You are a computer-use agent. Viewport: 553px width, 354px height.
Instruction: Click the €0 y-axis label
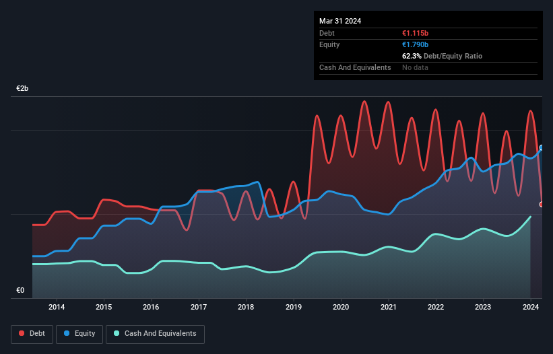click(x=20, y=290)
